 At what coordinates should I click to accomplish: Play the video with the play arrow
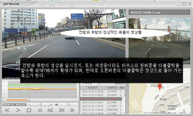[18, 110]
